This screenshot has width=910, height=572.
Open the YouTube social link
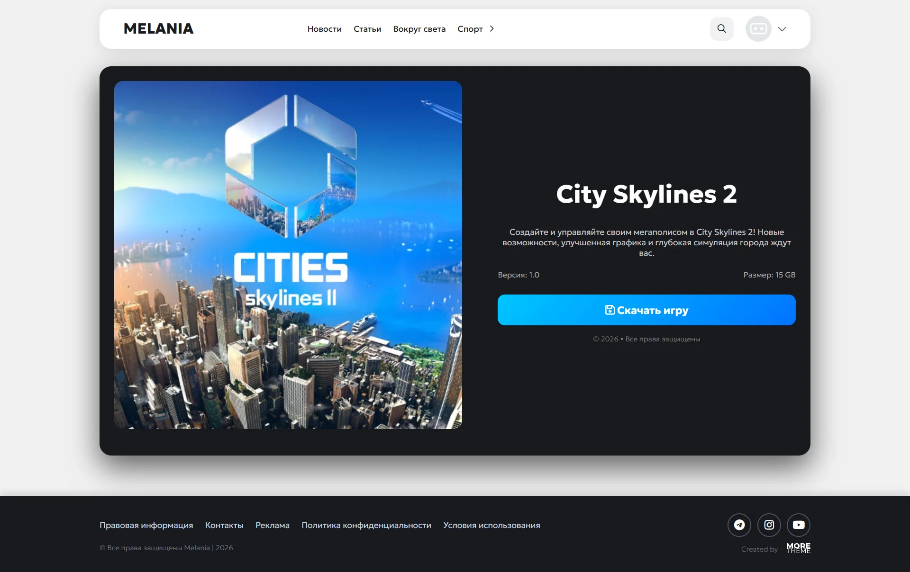(x=798, y=525)
